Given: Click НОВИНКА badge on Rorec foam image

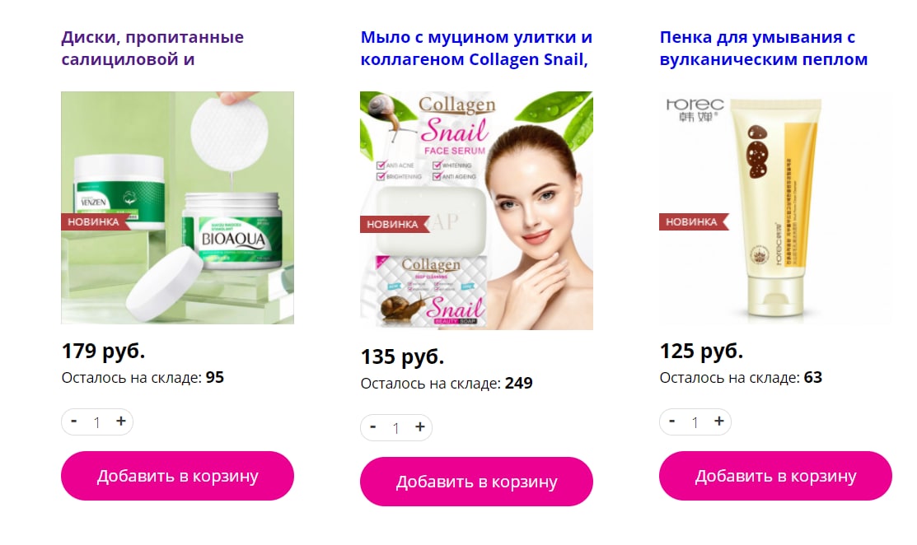Looking at the screenshot, I should click(x=694, y=222).
